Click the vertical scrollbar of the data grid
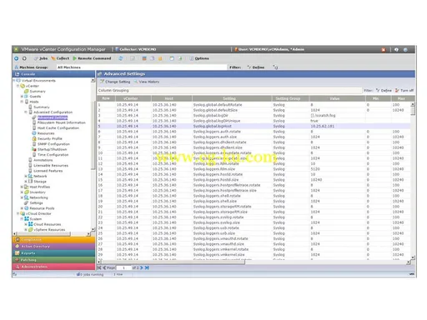Viewport: 427px width, 320px height. 413,181
